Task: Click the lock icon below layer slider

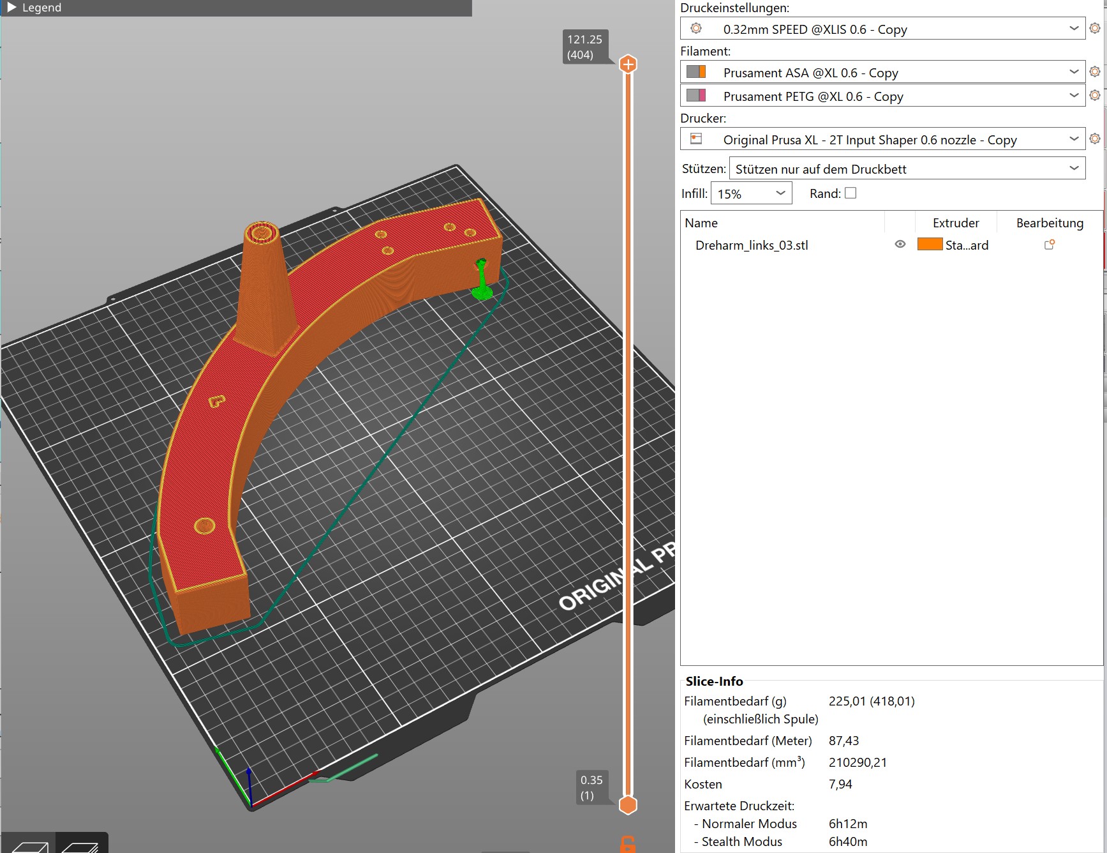Action: coord(628,844)
